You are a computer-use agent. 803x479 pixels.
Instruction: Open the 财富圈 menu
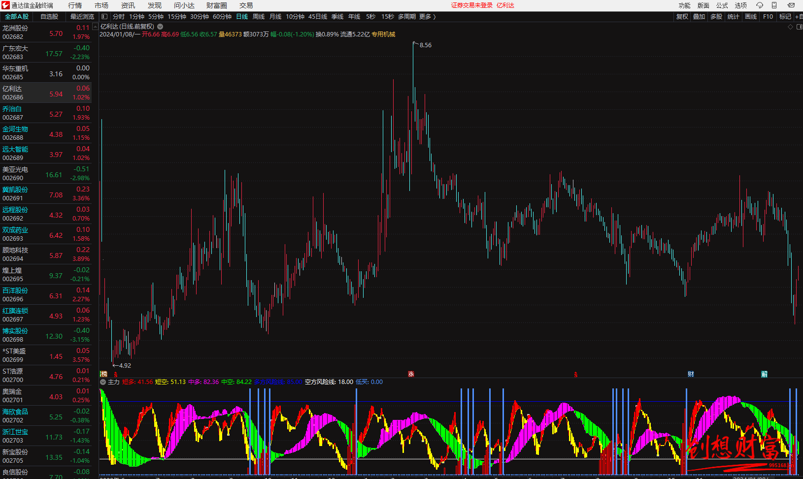coord(217,5)
